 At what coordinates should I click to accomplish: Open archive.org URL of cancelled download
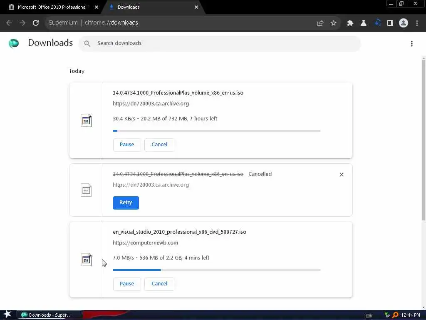point(151,185)
